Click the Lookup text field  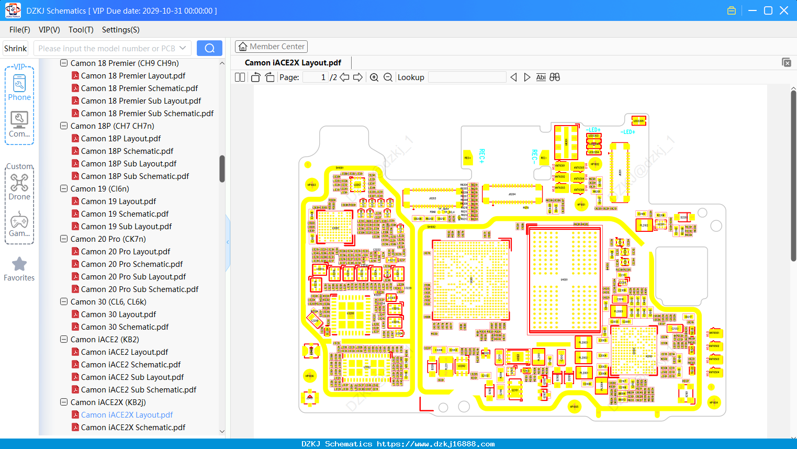coord(467,77)
